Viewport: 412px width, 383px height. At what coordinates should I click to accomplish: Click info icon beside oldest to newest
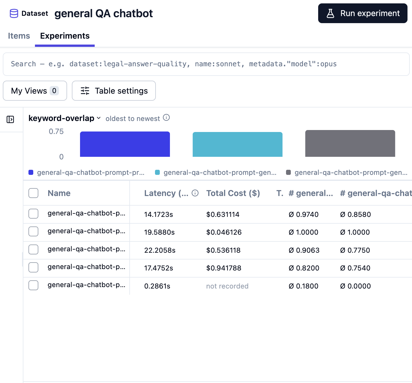(x=167, y=118)
